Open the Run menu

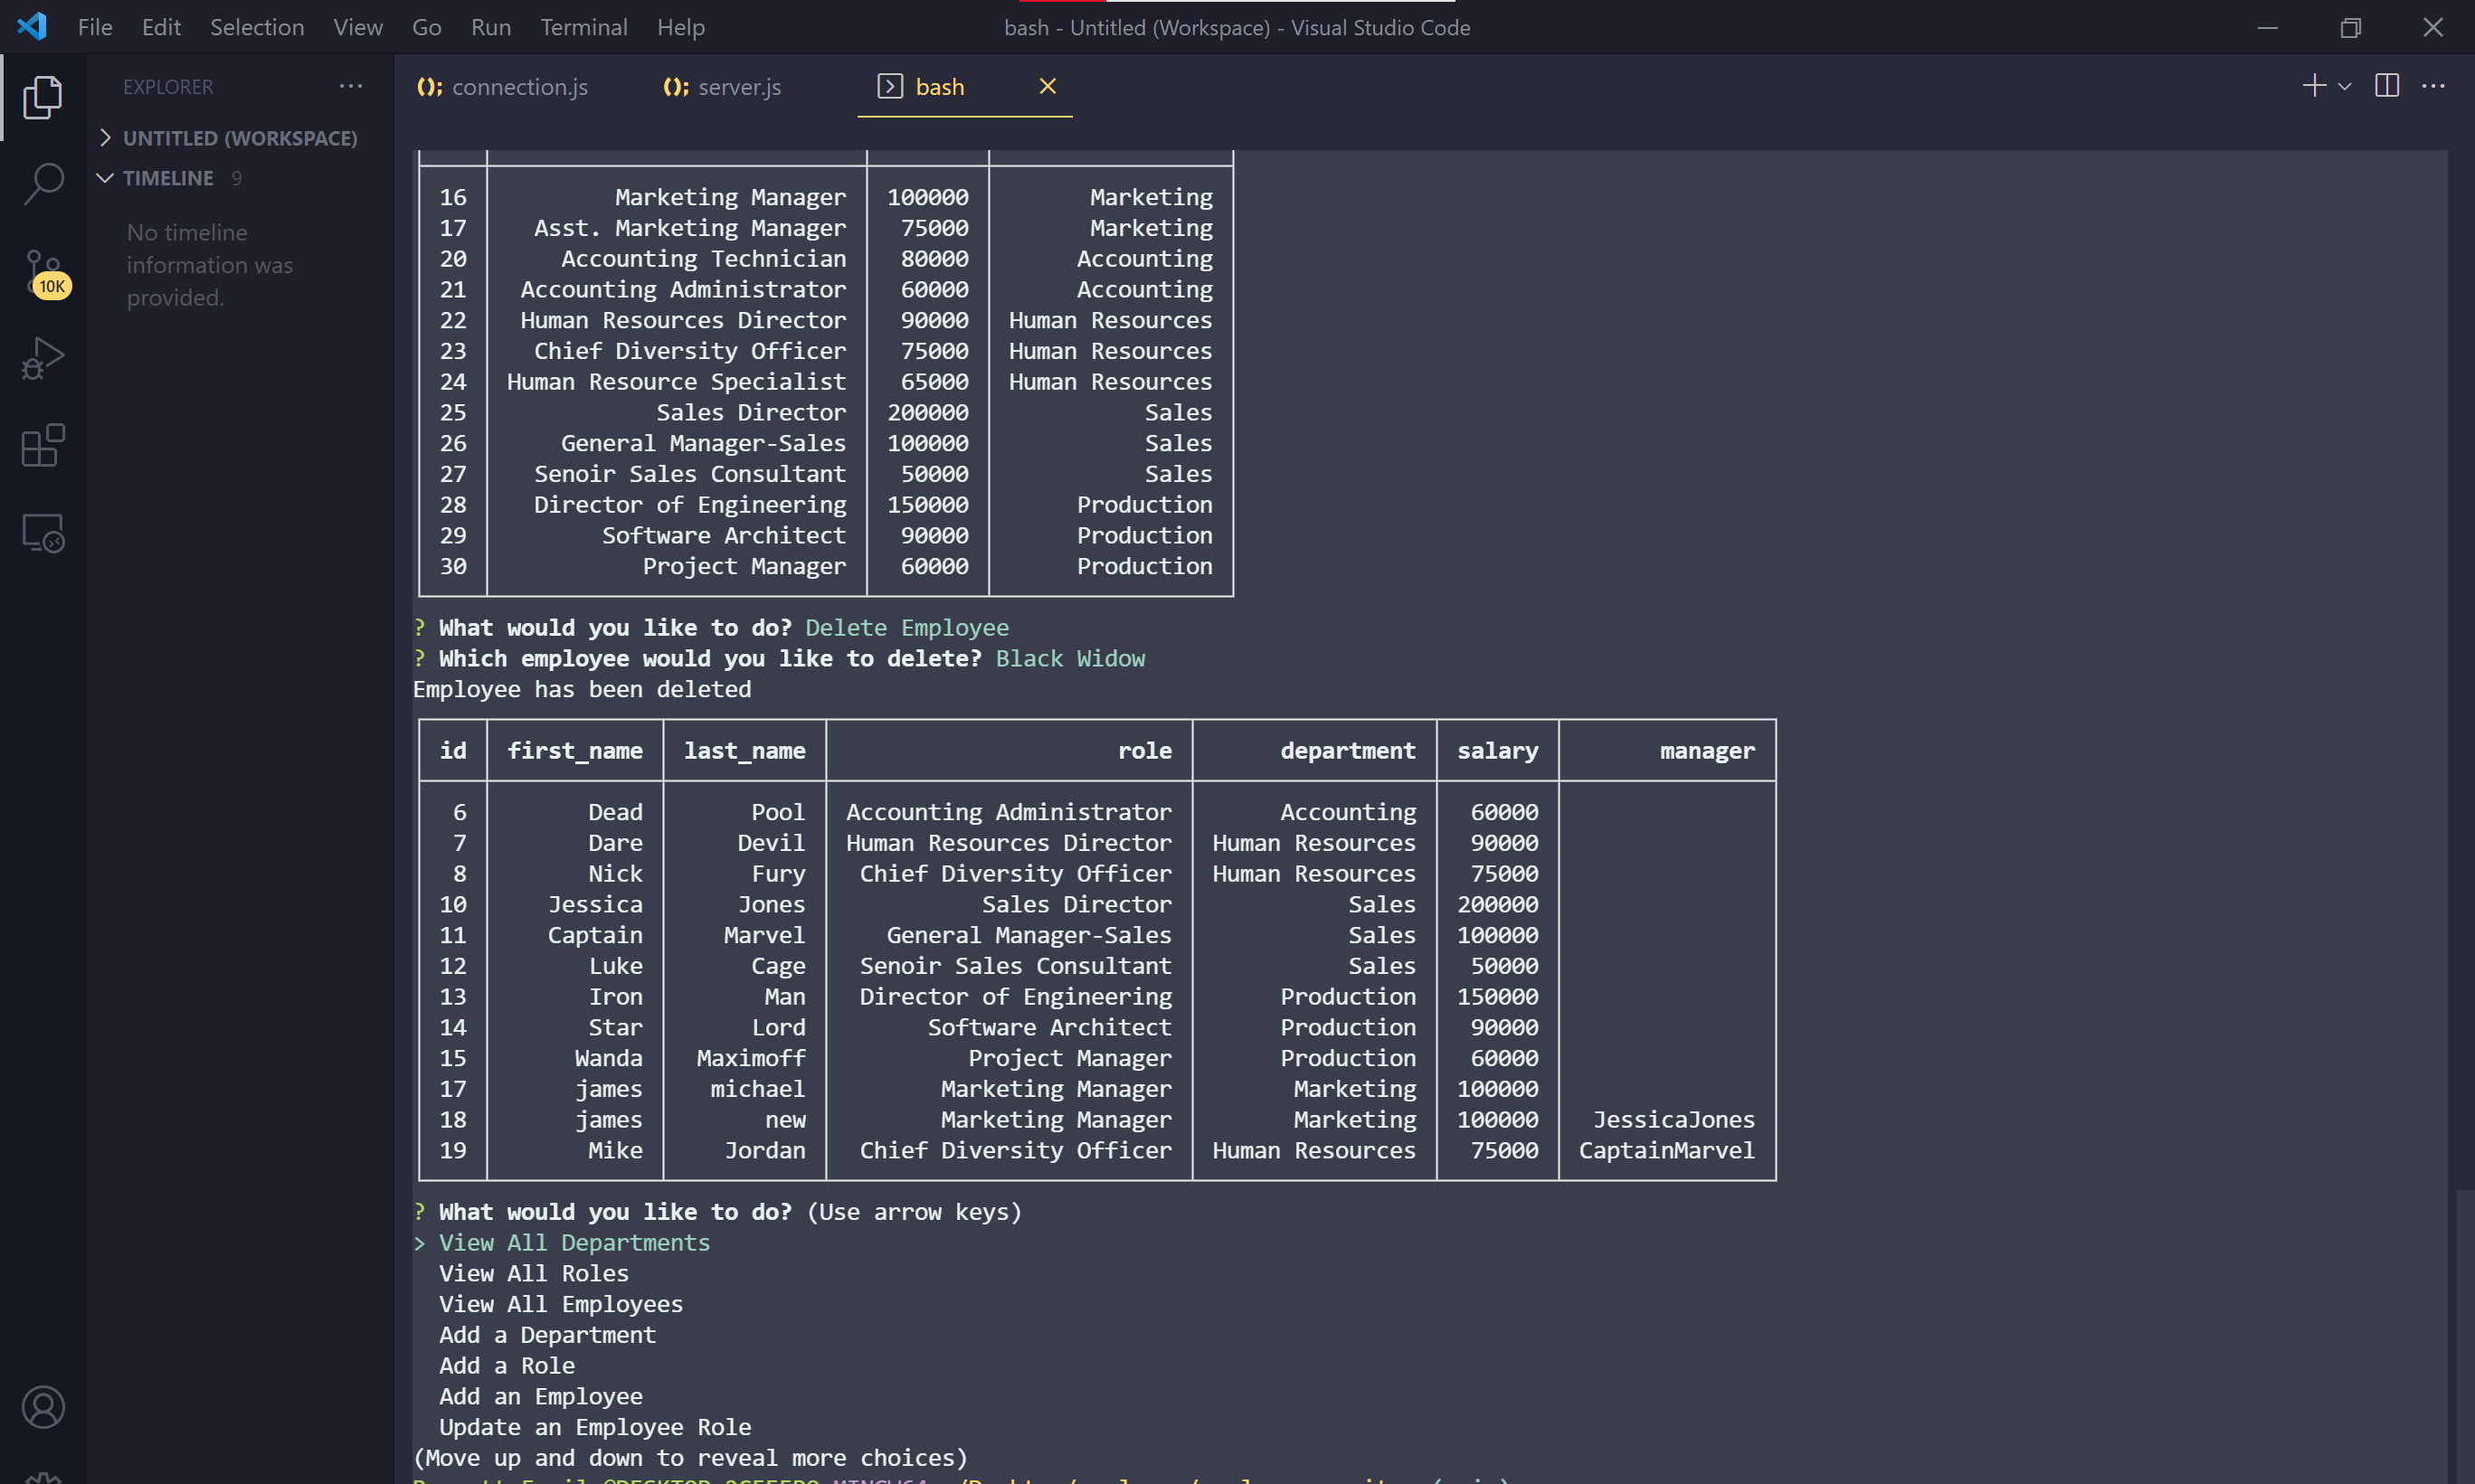tap(491, 27)
